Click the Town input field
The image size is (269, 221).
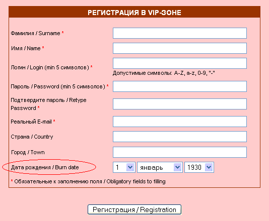click(x=180, y=152)
